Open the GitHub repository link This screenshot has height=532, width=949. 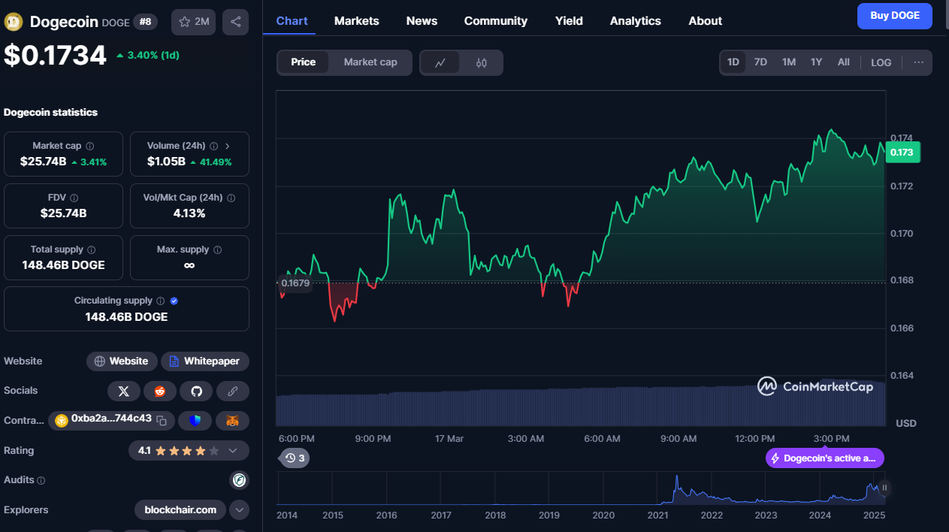196,391
